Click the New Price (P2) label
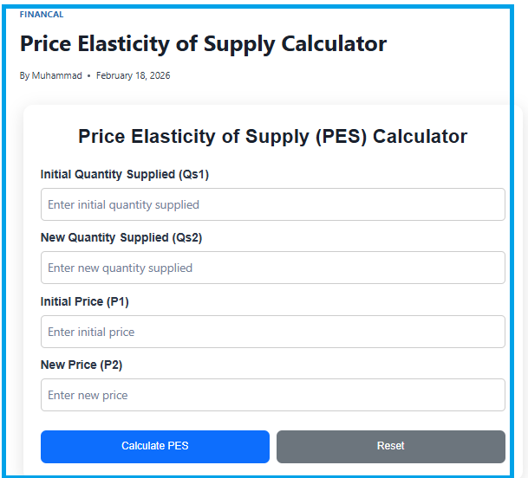The height and width of the screenshot is (478, 528). click(x=81, y=365)
